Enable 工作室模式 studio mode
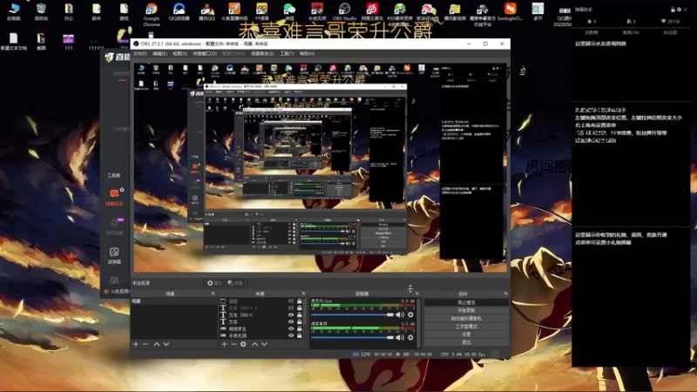Screen dimensions: 697x392 (x=466, y=326)
